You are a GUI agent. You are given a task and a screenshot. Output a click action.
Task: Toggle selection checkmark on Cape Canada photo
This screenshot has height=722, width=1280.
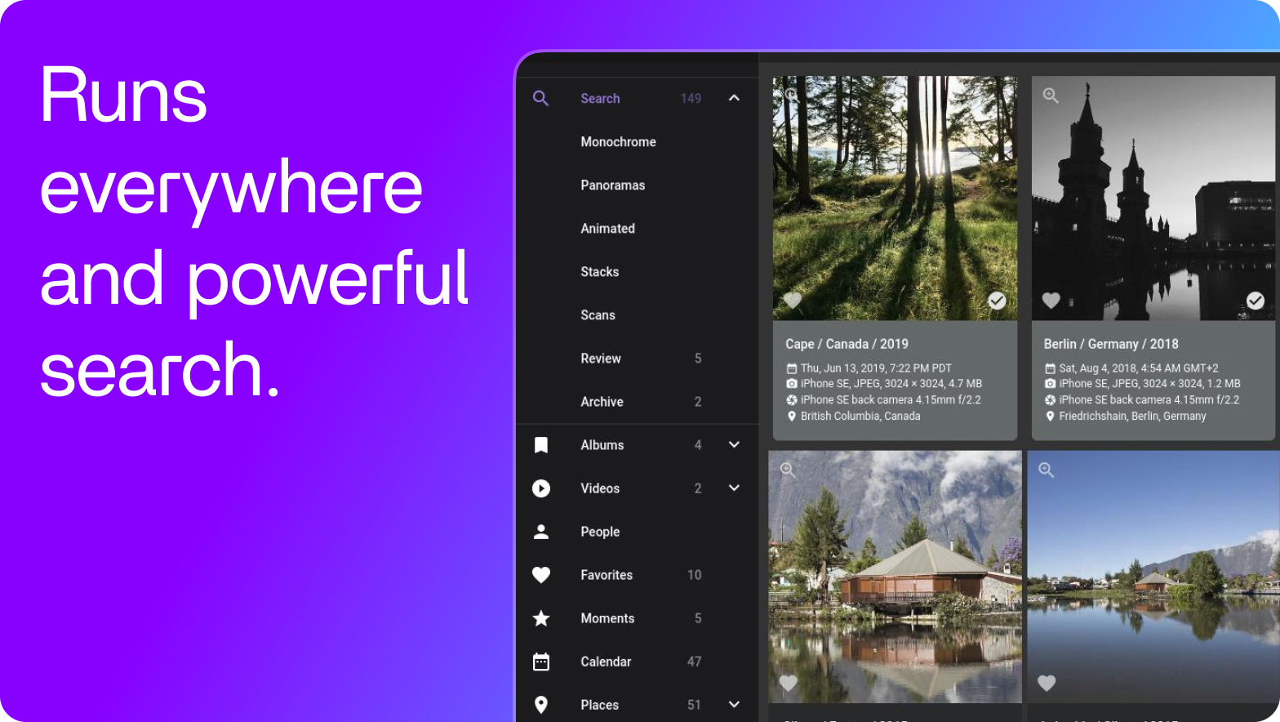(x=997, y=301)
